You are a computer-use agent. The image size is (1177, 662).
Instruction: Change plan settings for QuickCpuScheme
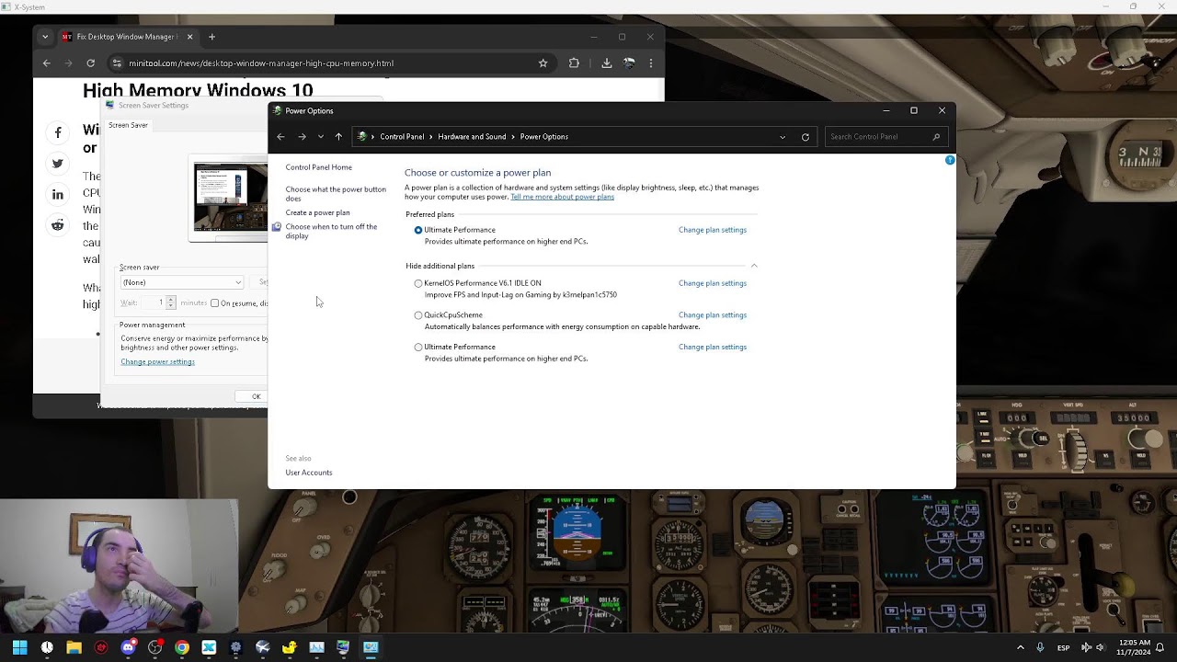coord(713,315)
